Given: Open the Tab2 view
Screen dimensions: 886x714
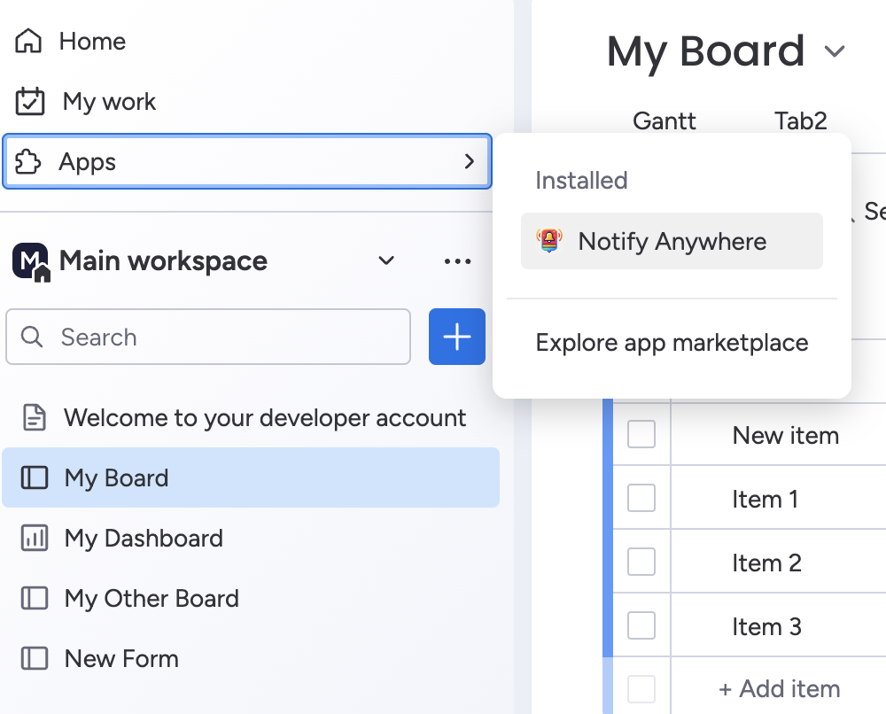Looking at the screenshot, I should (799, 121).
